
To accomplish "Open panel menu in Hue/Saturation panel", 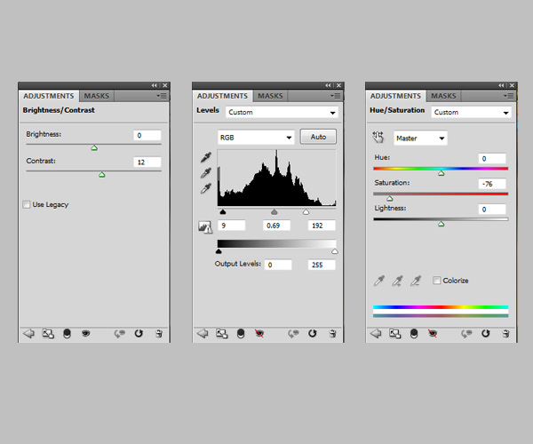I will tap(509, 96).
